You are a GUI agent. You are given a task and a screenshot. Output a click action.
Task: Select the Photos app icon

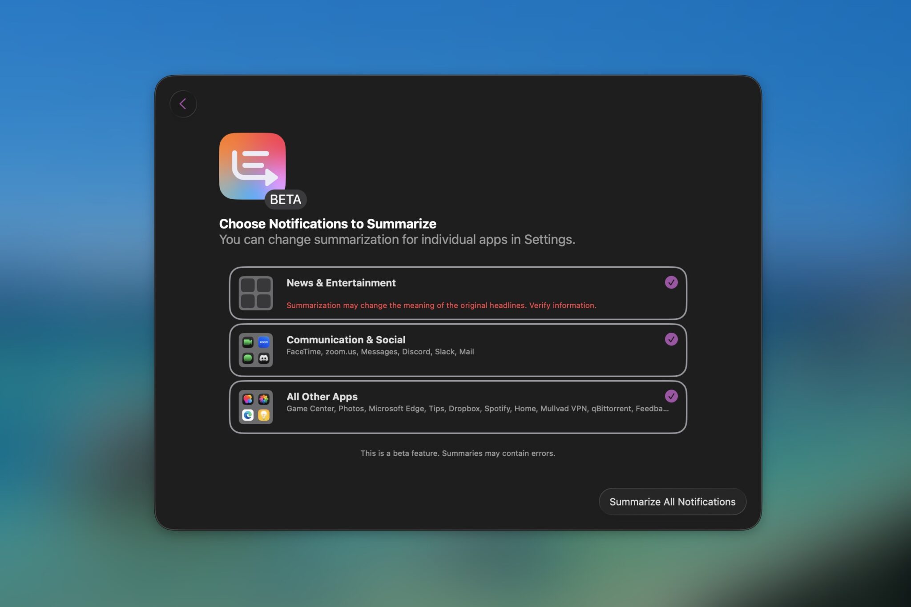[x=264, y=399]
